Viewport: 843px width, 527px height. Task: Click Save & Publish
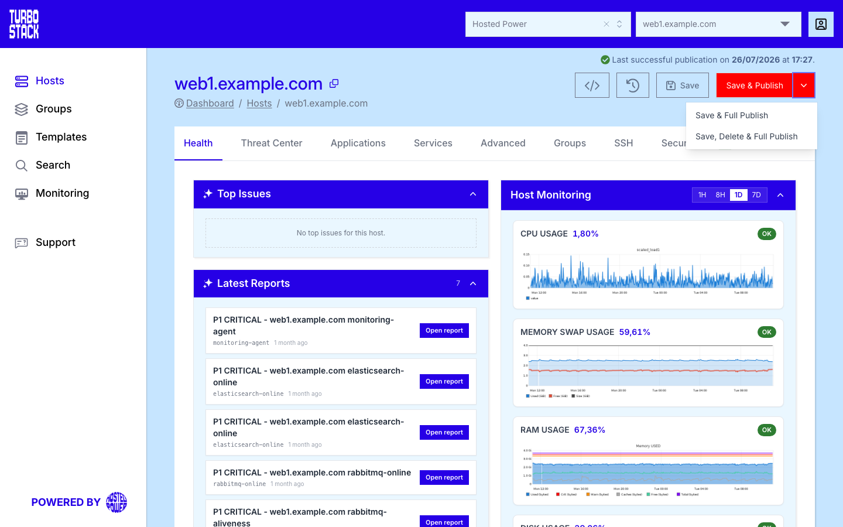[755, 85]
